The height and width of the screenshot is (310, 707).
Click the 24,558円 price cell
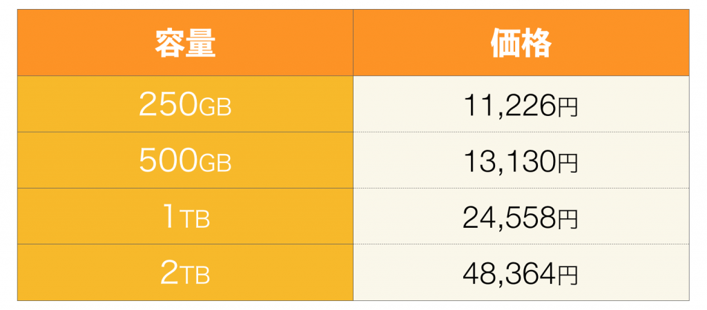(521, 216)
